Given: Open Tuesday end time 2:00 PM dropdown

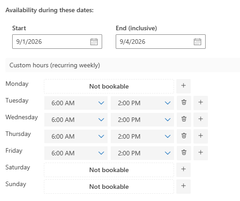Looking at the screenshot, I should pos(142,103).
